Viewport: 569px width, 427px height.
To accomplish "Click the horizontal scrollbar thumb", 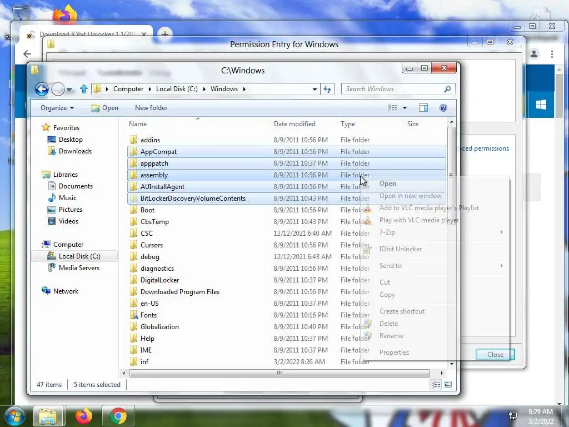I will (279, 373).
